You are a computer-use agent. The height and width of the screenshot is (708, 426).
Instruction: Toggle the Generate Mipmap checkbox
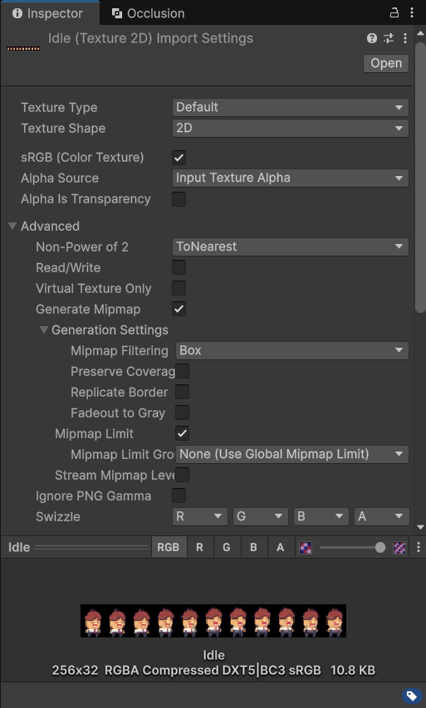click(179, 310)
